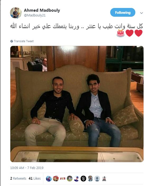Open the liker avatar with the collage image

[90, 179]
